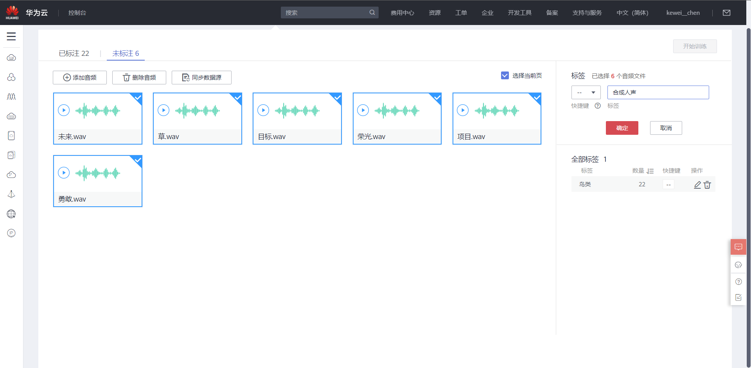Open the cloud sync sidebar icon
Screen dimensions: 751x368
11,175
